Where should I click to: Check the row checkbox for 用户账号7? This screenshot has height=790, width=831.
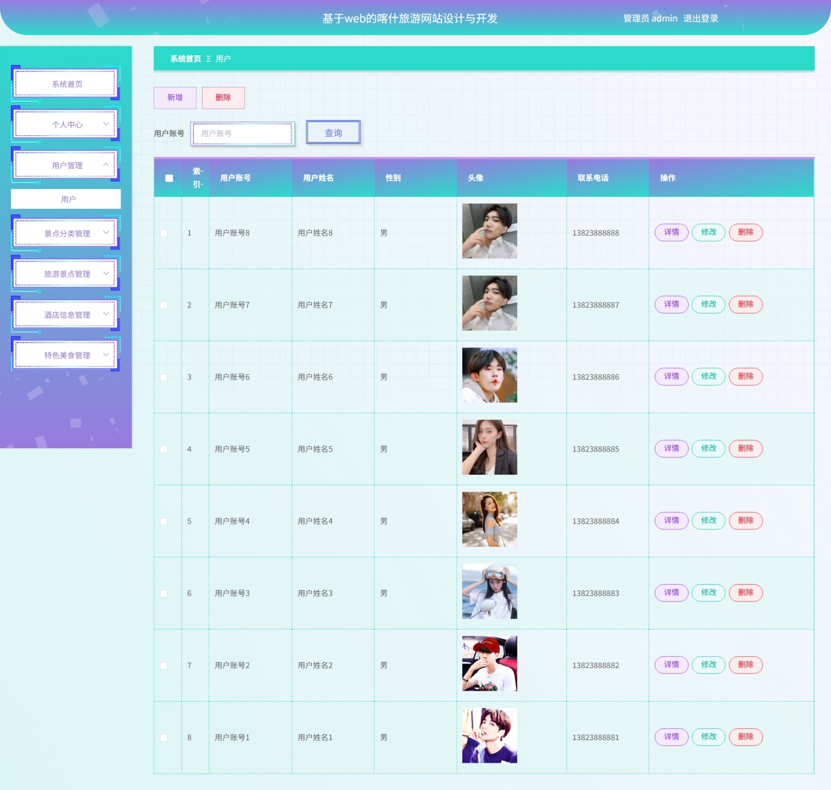[164, 305]
